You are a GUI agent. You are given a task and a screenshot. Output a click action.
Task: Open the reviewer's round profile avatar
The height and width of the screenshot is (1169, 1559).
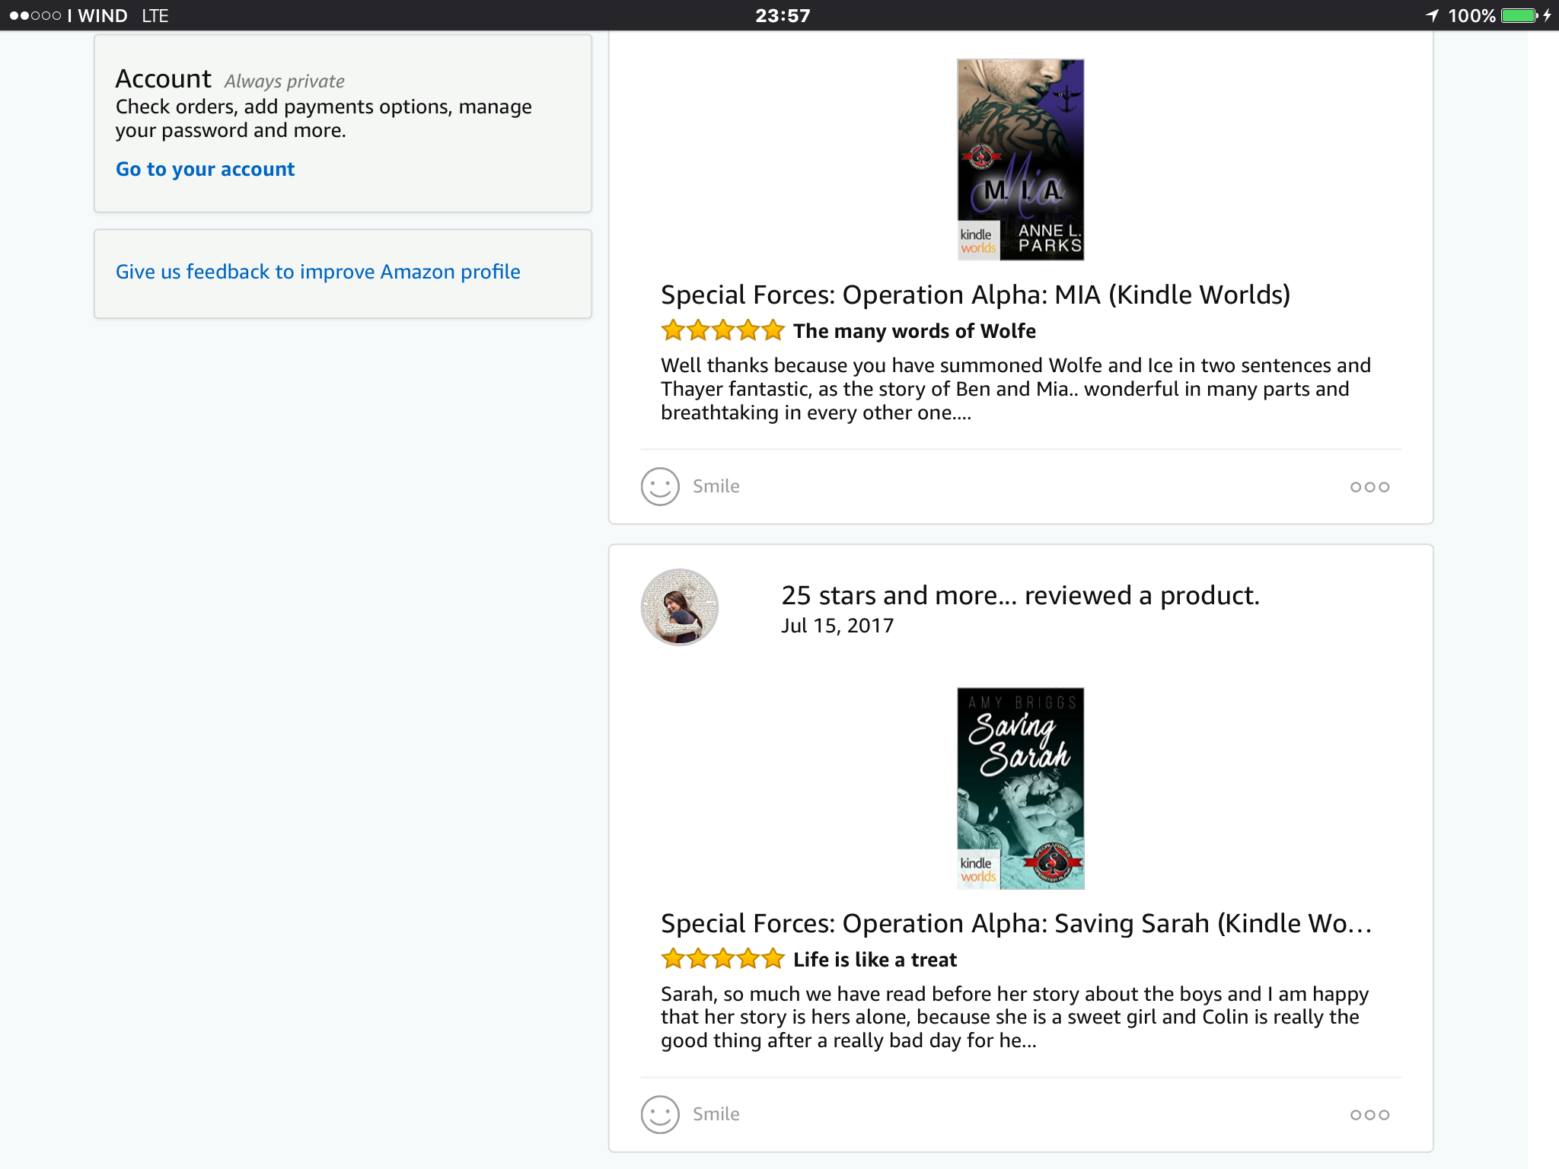coord(680,607)
